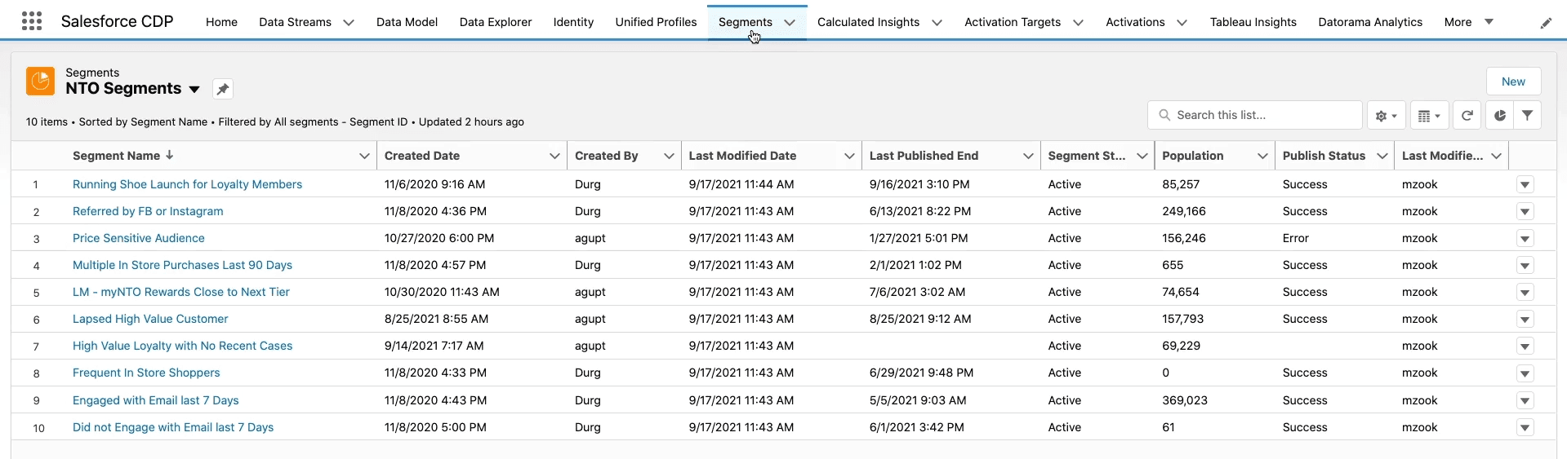The height and width of the screenshot is (459, 1567).
Task: Click the pencil edit navigation icon
Action: [1546, 23]
